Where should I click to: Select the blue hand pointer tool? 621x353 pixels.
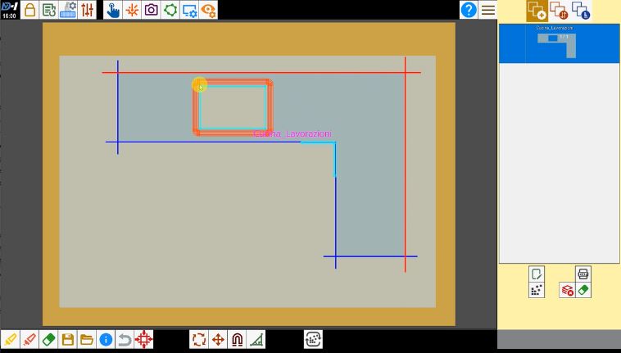[113, 10]
